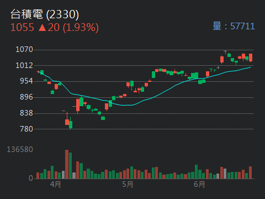Click the 1012 price axis label
Screen dimensions: 265x199
coord(24,65)
